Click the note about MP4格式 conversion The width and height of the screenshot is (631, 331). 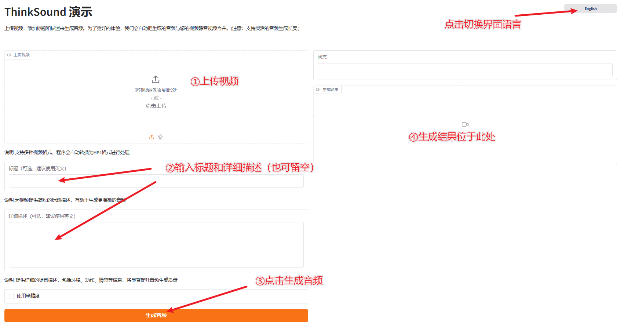67,152
